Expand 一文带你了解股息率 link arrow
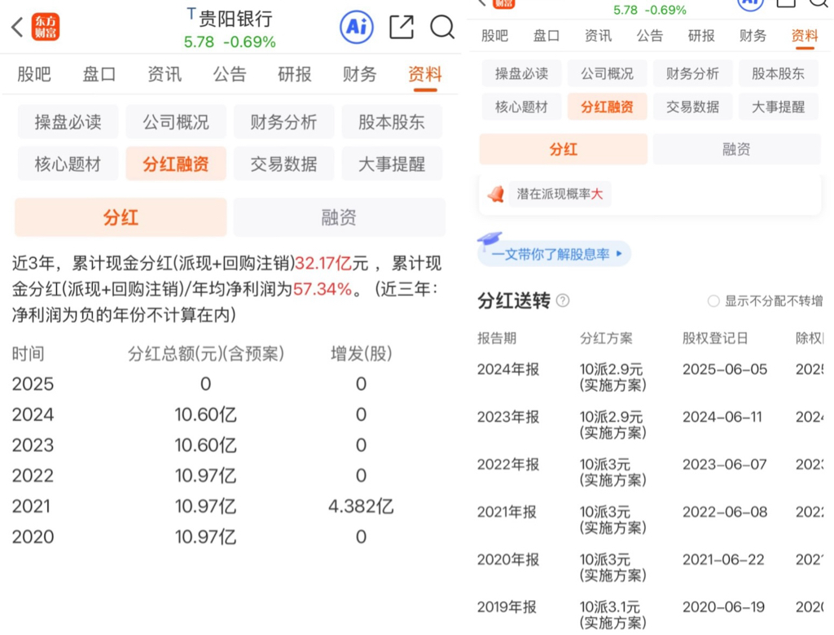834x635 pixels. coord(619,254)
